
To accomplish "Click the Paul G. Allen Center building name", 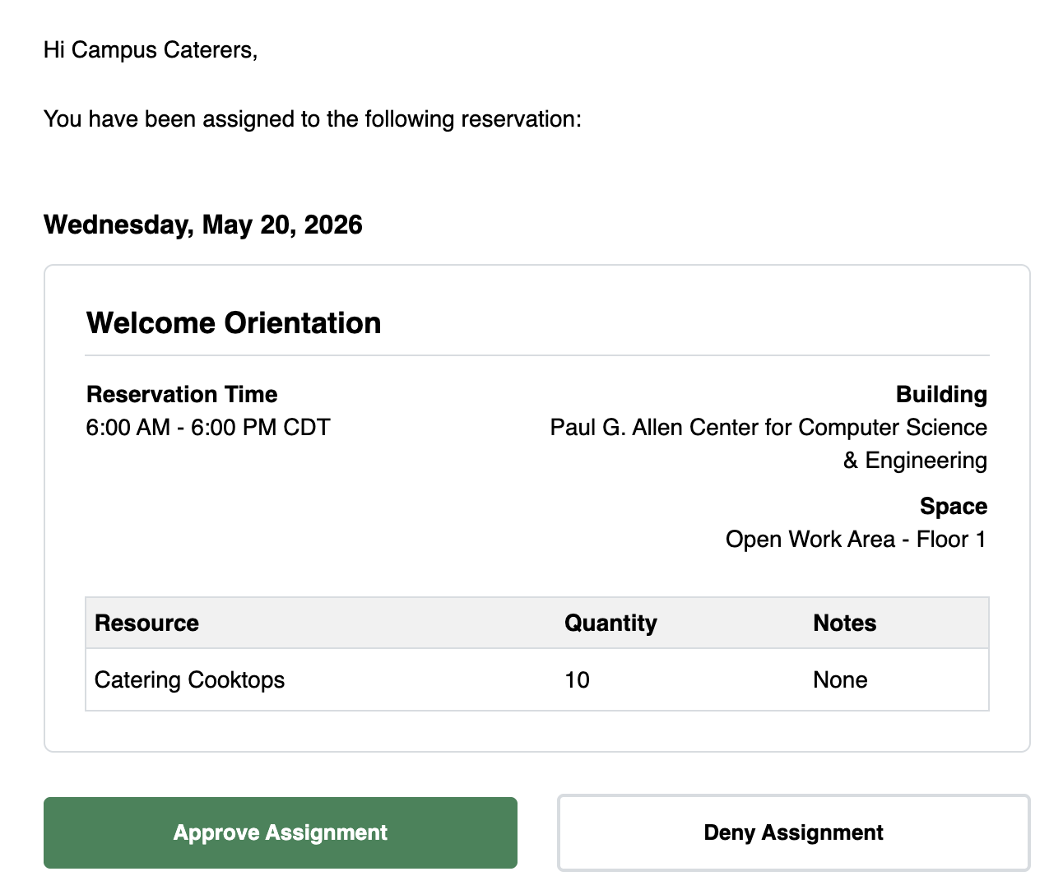I will (768, 444).
